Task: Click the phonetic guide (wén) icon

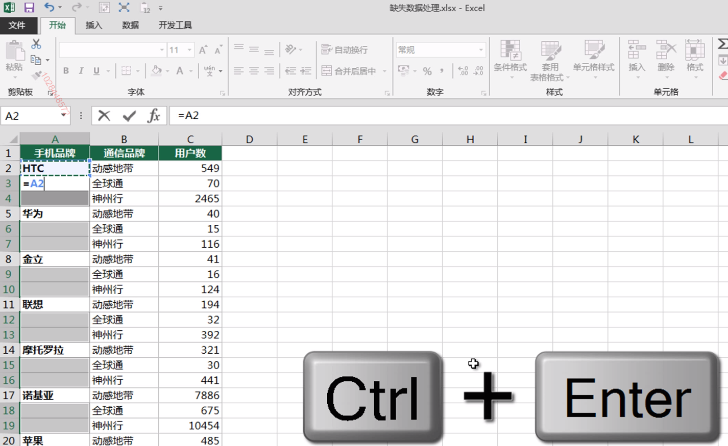Action: pyautogui.click(x=209, y=71)
